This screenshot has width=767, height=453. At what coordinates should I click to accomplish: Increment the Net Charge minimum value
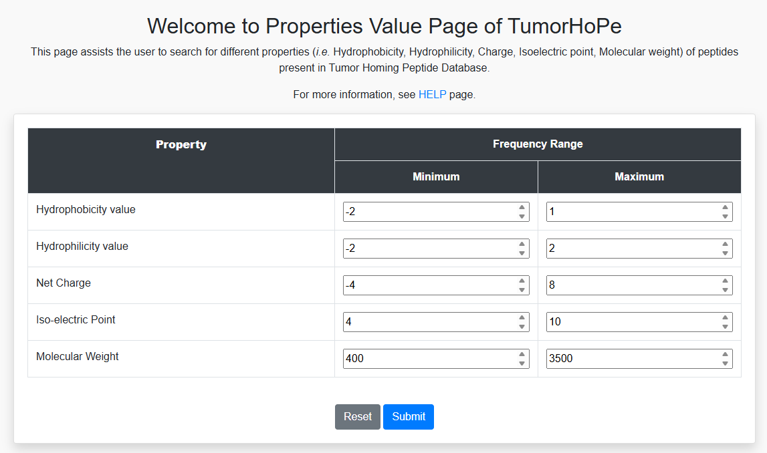(522, 282)
